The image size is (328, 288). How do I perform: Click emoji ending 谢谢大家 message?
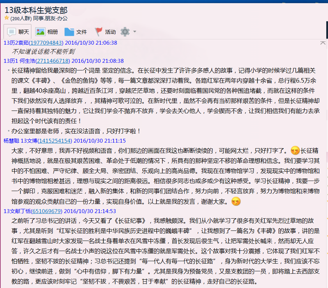(x=236, y=201)
